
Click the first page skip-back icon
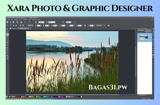point(13,25)
